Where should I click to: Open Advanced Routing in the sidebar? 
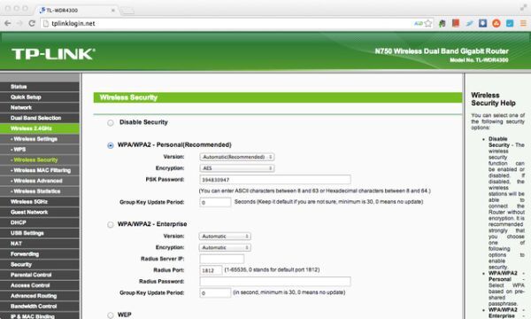point(40,296)
